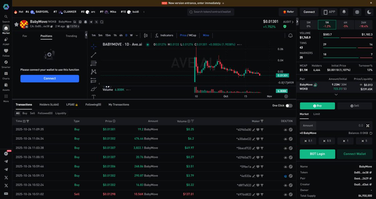Expand more chart intervals dropdown arrow
Viewport: 376px width, 199px height.
tap(137, 35)
